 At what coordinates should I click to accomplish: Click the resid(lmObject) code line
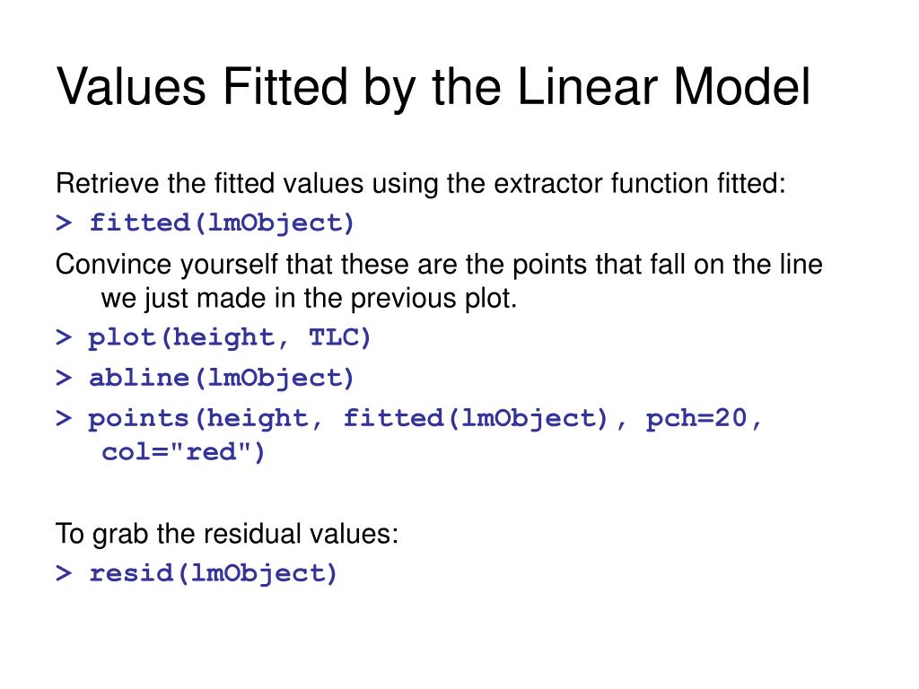(197, 573)
